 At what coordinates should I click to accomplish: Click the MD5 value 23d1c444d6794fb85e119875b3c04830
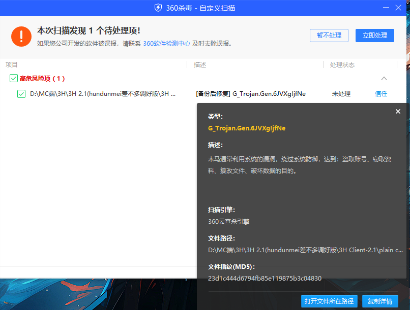tap(265, 278)
